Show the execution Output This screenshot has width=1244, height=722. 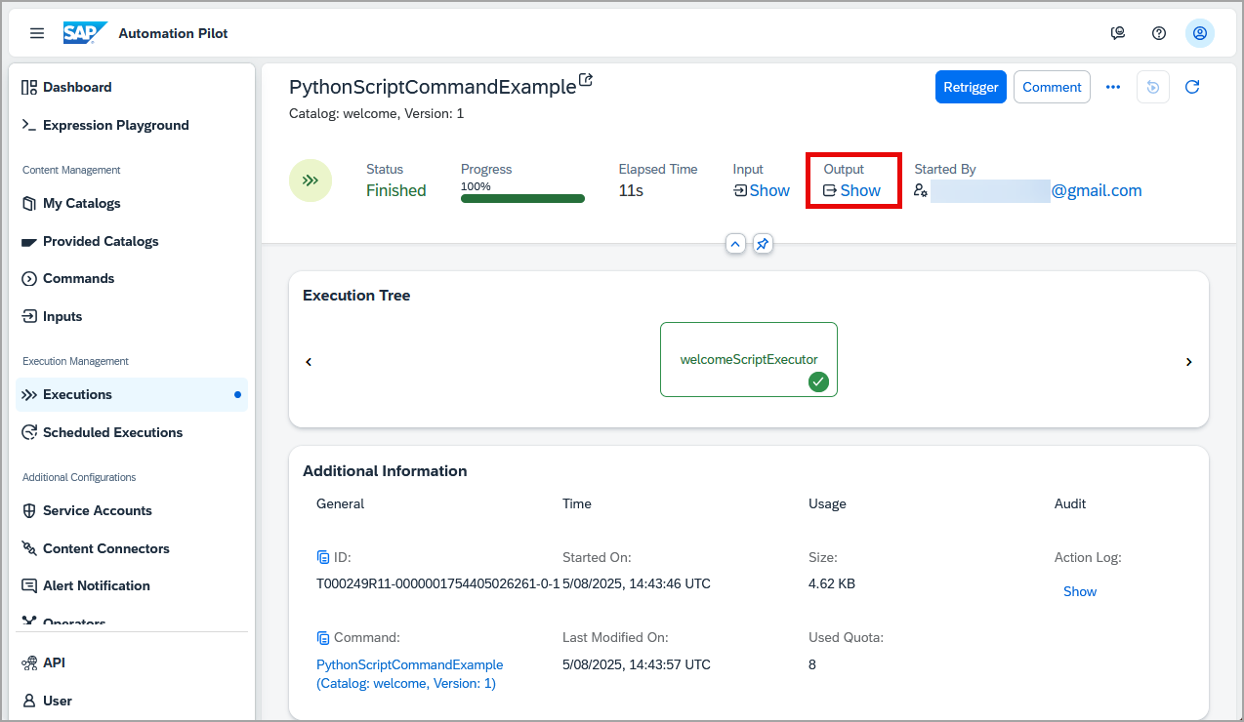851,190
